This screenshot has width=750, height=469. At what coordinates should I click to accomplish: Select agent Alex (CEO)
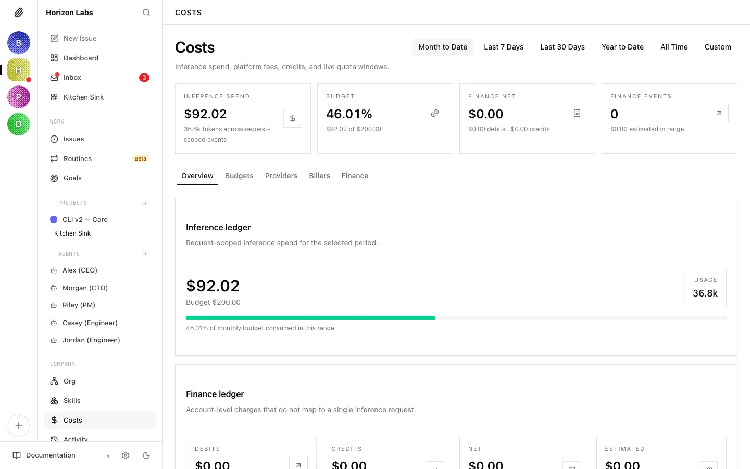click(100, 270)
